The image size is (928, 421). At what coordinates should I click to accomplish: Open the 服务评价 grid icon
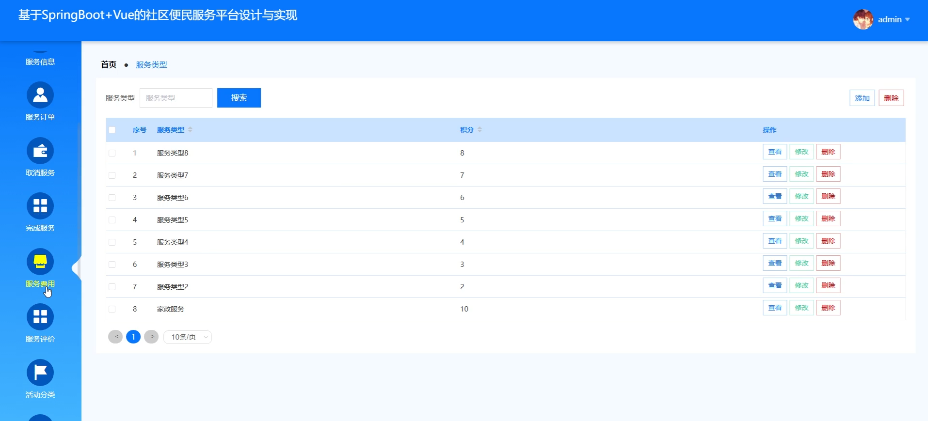pos(40,317)
